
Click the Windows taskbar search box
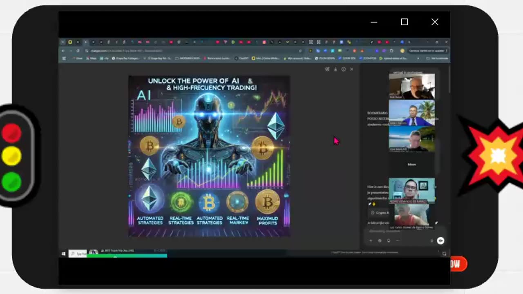click(x=78, y=254)
